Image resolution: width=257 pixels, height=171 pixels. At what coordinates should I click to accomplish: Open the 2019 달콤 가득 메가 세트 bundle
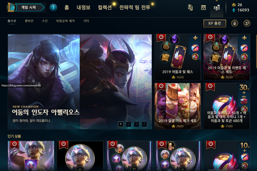click(178, 106)
